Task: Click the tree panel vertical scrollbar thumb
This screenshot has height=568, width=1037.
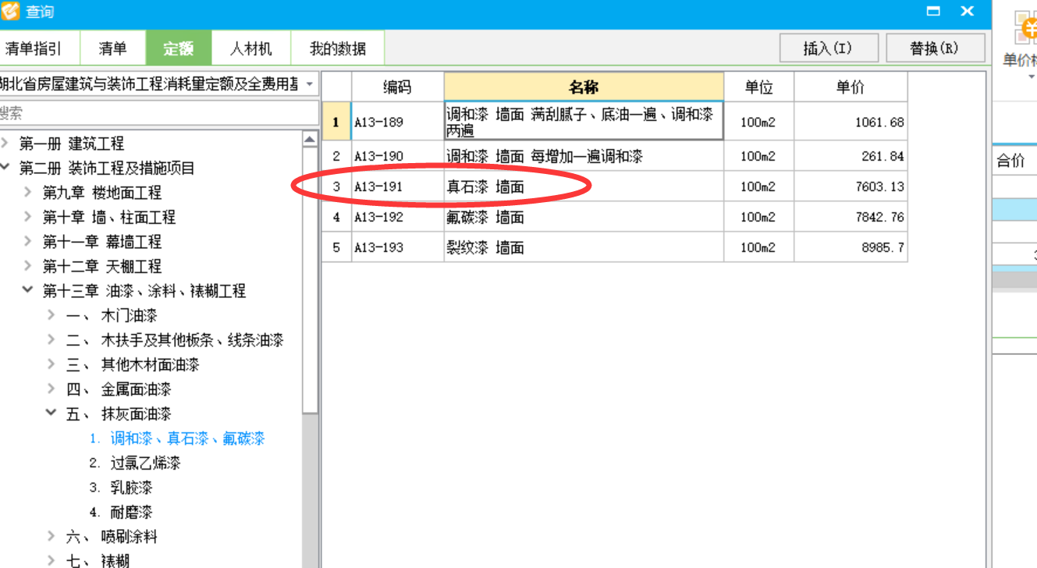Action: 310,281
